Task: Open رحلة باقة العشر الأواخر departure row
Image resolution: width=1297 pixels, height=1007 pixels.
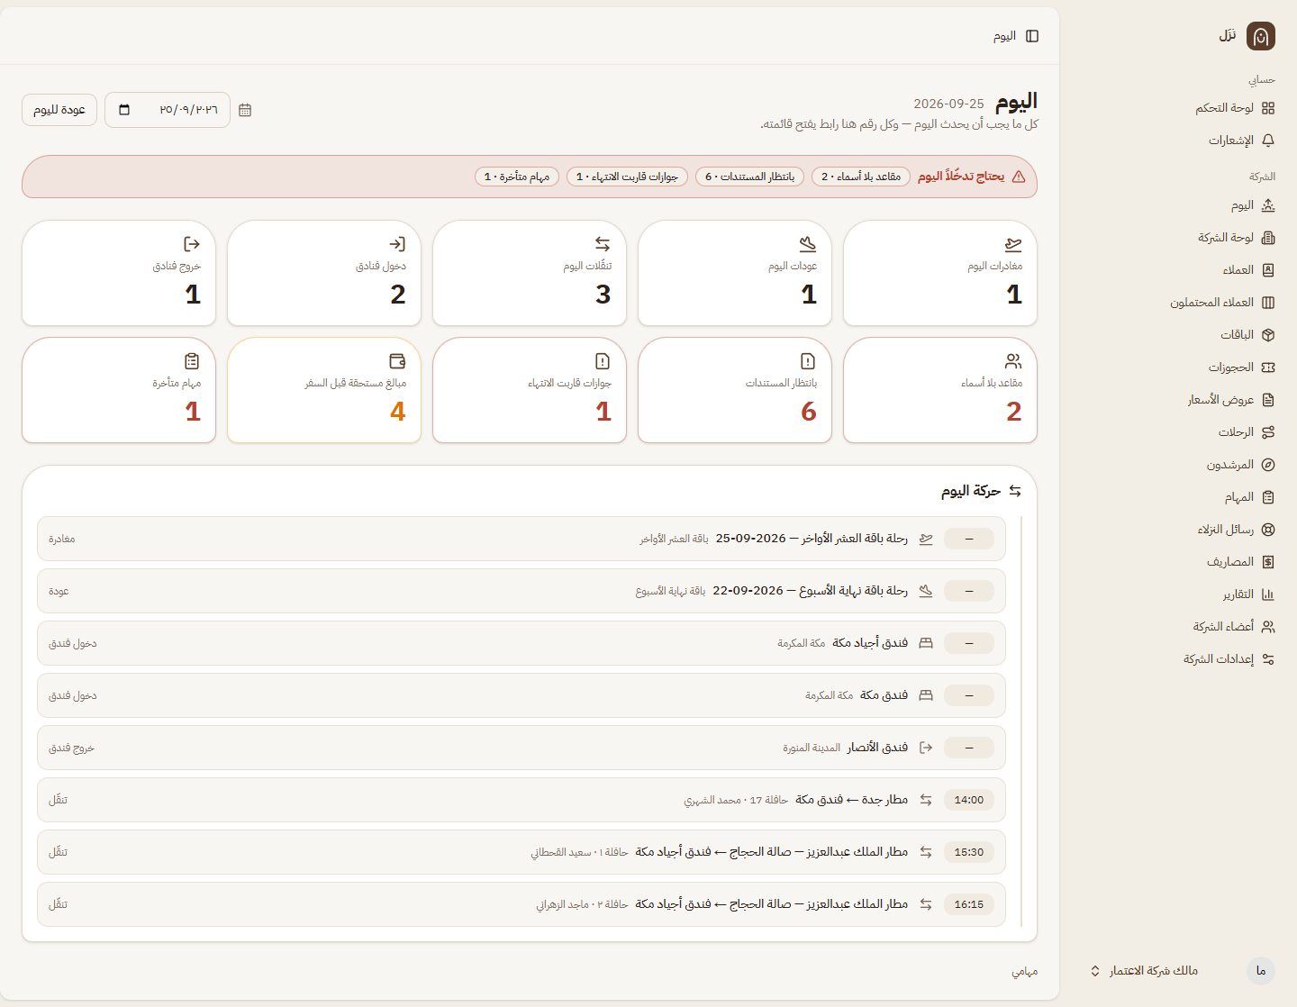Action: pyautogui.click(x=522, y=539)
